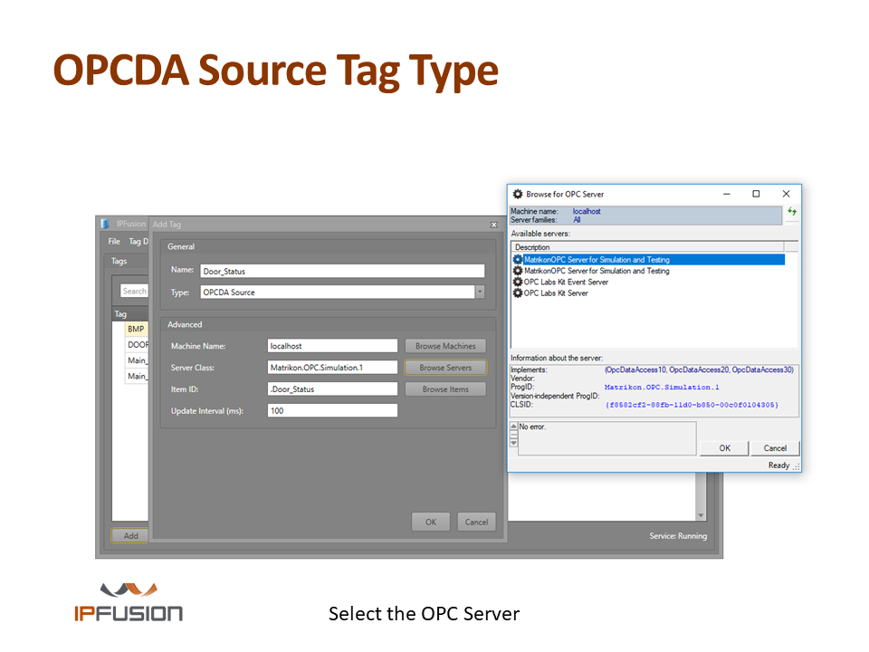Close the Add Tag dialog

(x=494, y=225)
